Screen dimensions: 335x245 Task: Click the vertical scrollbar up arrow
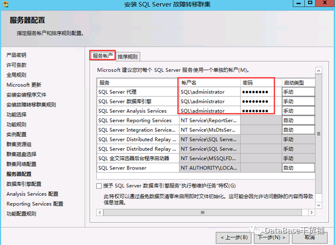click(319, 71)
